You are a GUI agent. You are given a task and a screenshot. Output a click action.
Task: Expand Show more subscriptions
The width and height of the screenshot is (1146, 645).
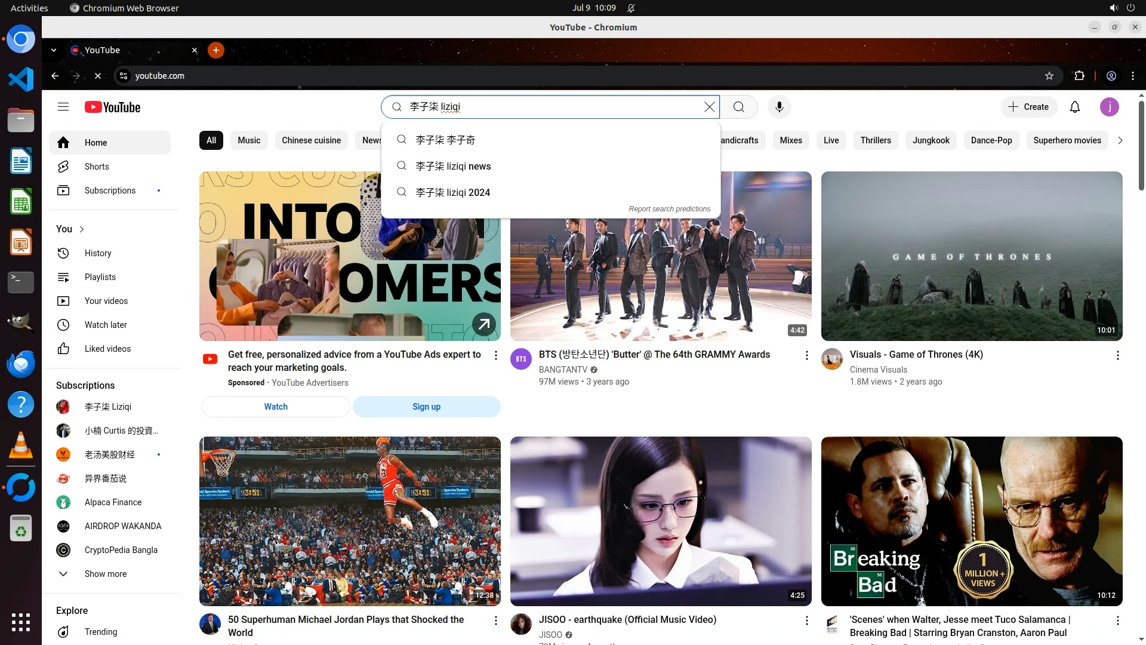pyautogui.click(x=105, y=574)
